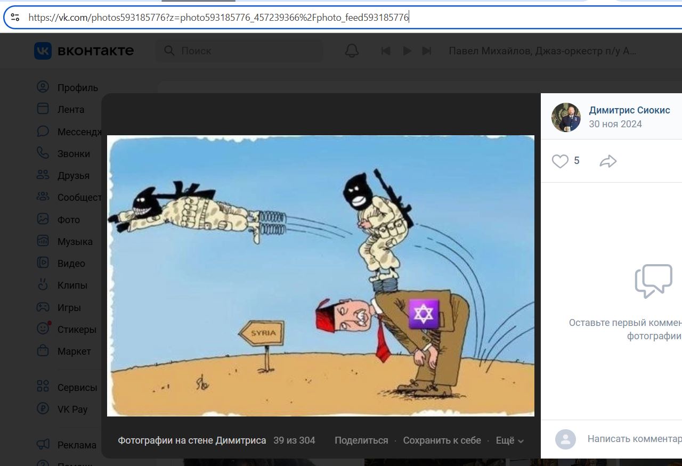Open Реклама section in sidebar

[67, 445]
